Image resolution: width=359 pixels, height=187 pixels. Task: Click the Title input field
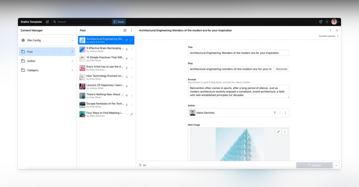coord(238,53)
